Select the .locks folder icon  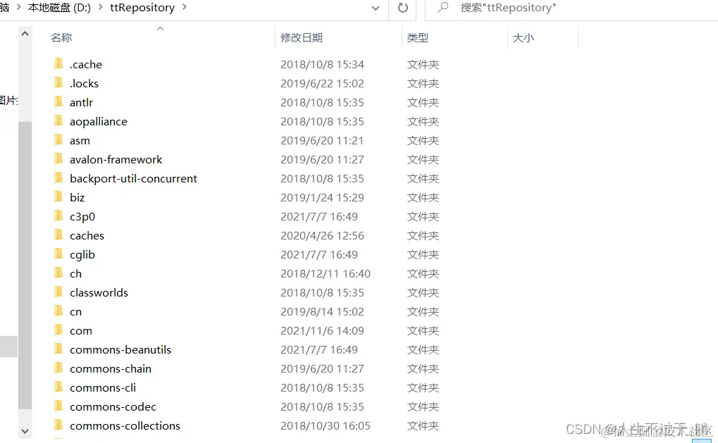click(58, 83)
